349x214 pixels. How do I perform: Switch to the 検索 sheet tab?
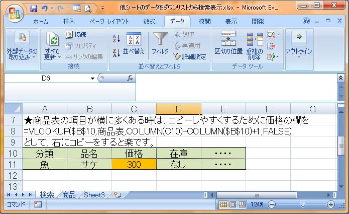pos(47,195)
